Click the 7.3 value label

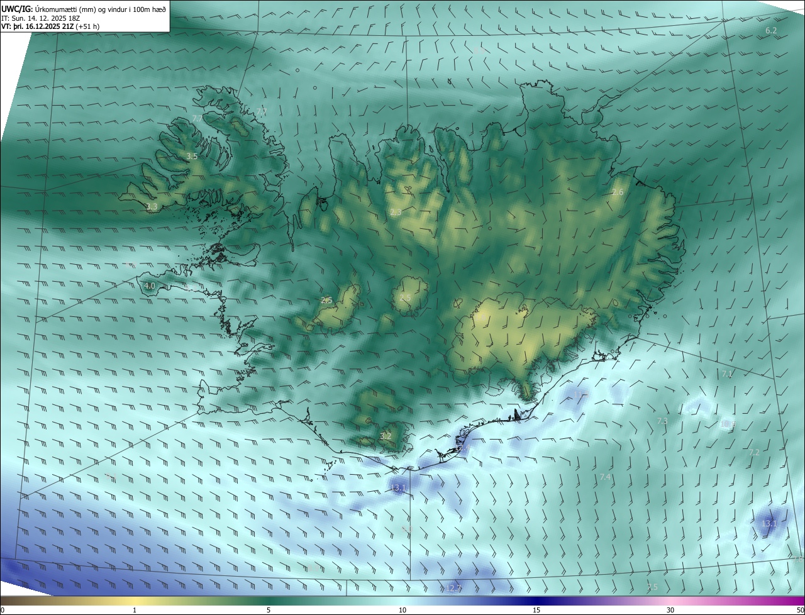662,421
